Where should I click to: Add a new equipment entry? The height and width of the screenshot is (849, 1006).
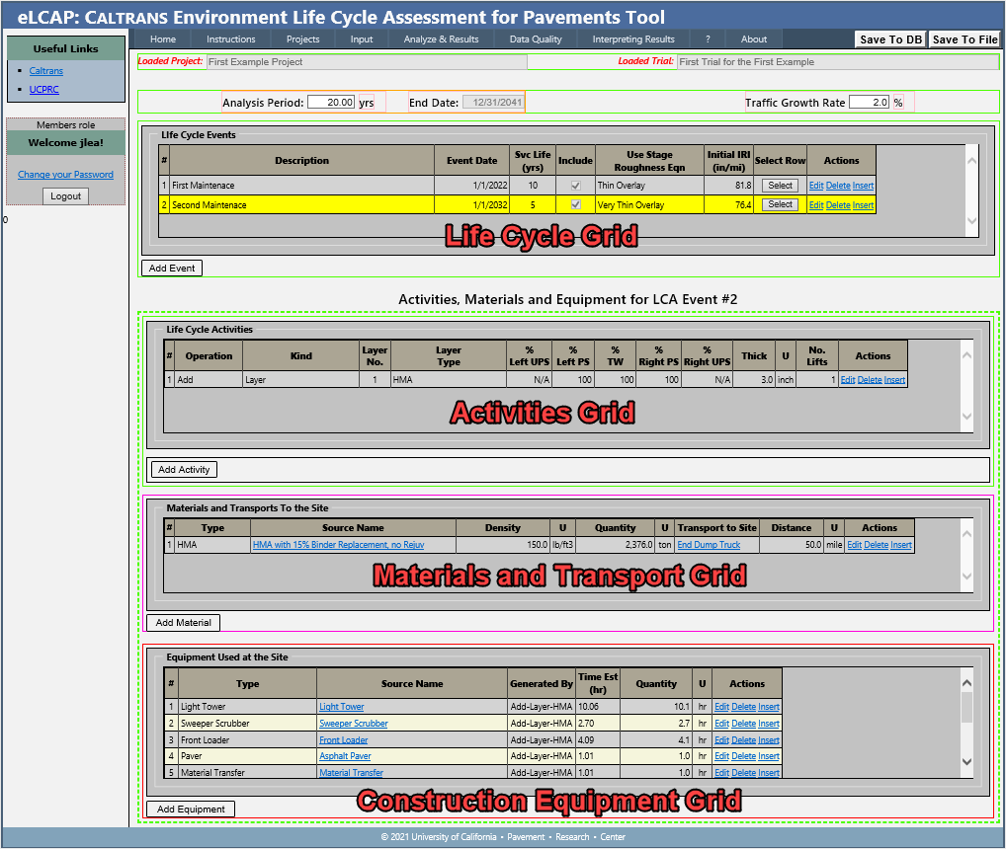coord(191,810)
